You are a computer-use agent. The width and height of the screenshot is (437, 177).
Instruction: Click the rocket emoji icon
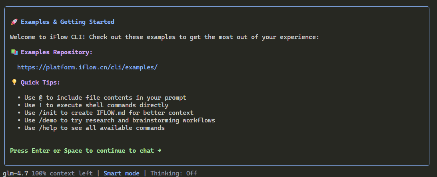coord(14,22)
